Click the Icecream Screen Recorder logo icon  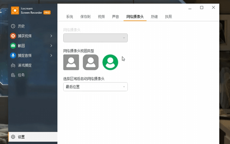15,11
